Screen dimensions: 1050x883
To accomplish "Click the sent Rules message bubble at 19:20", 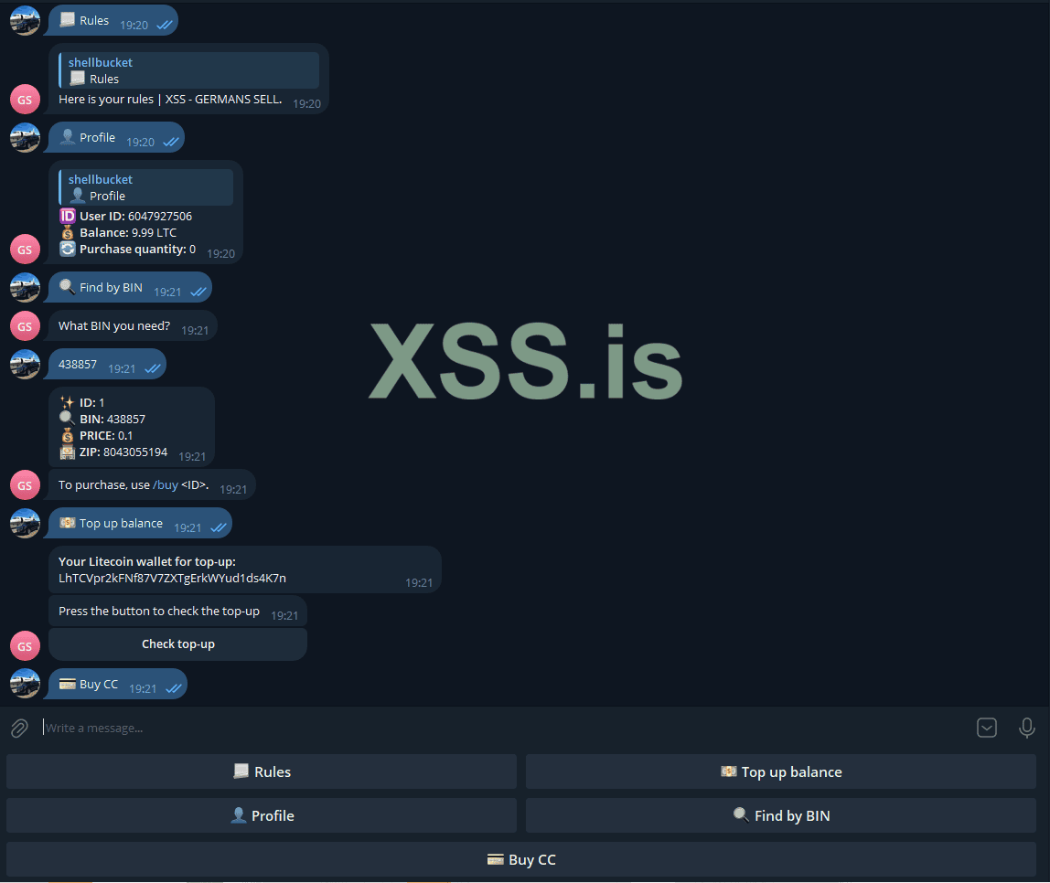I will (113, 20).
